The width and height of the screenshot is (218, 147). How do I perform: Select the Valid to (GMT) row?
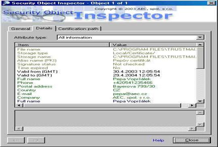click(106, 75)
